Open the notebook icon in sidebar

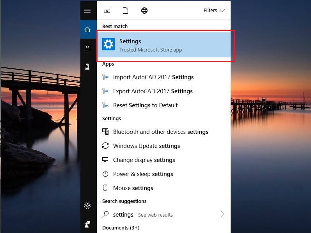[87, 48]
